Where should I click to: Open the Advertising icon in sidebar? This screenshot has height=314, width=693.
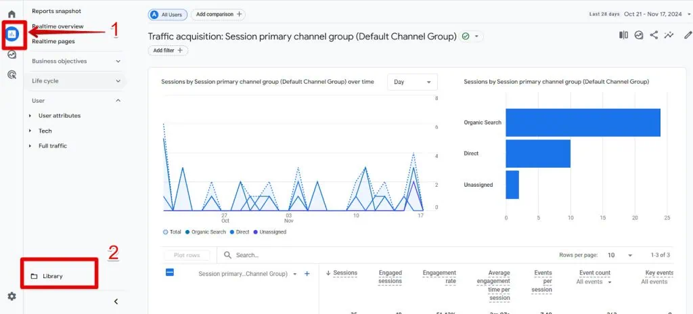point(12,75)
